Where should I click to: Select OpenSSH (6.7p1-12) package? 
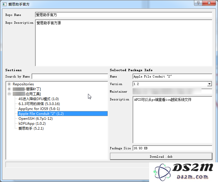(36, 119)
